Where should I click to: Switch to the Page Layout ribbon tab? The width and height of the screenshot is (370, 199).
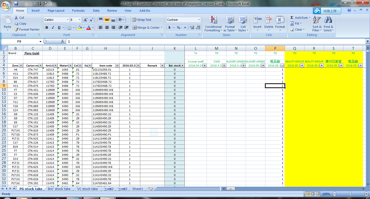point(56,11)
